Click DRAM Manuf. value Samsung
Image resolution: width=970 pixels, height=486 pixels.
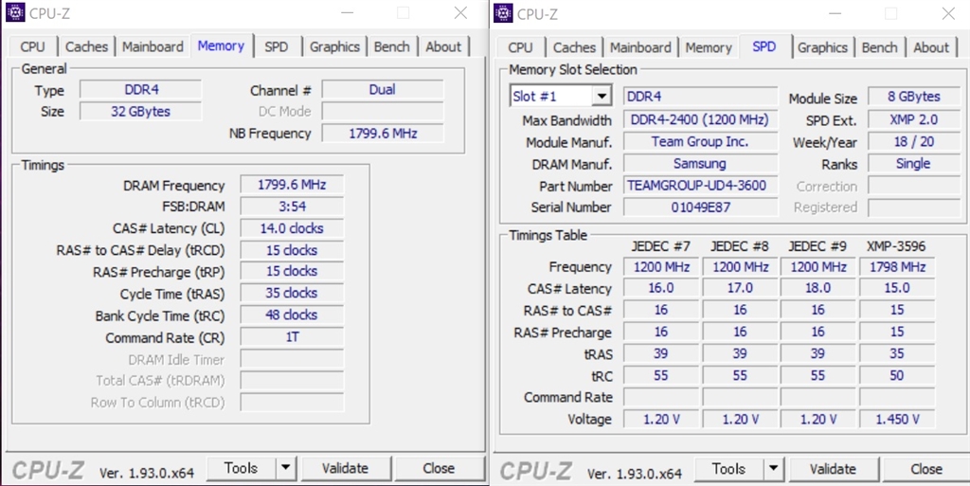pyautogui.click(x=700, y=164)
